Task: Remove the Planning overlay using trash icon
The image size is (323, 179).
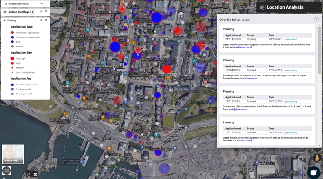Action: 46,20
